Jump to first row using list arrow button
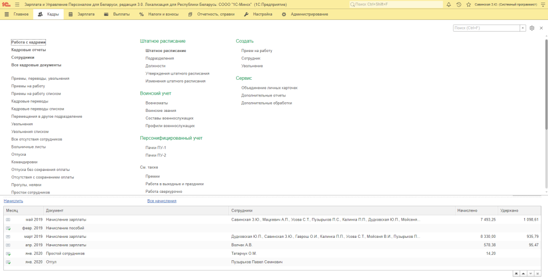Image resolution: width=548 pixels, height=279 pixels. (x=516, y=273)
